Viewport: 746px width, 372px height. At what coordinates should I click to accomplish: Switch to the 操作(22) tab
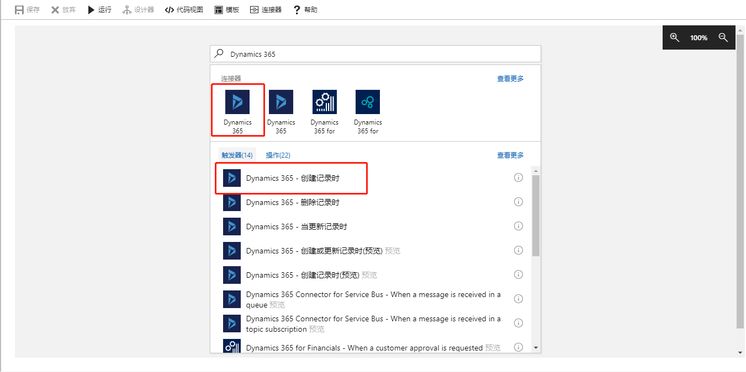[x=278, y=155]
